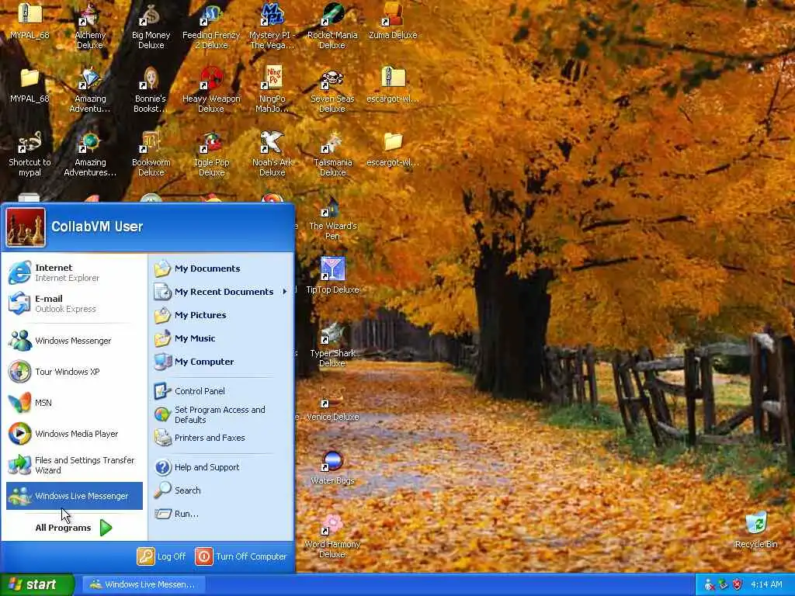Open NingPo MahJong desktop icon
The height and width of the screenshot is (596, 795).
coord(272,90)
